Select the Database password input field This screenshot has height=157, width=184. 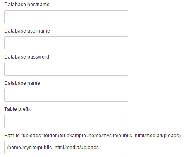tap(66, 69)
